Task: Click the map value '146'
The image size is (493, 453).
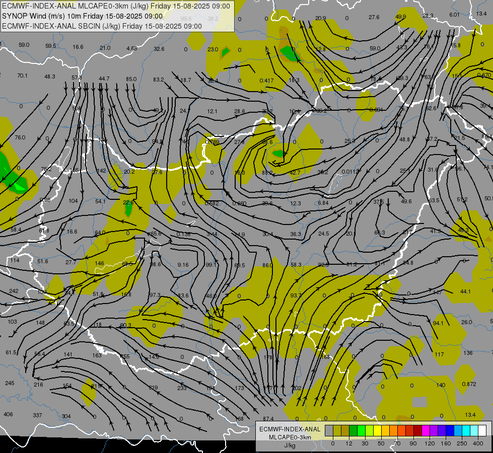Action: pyautogui.click(x=99, y=263)
